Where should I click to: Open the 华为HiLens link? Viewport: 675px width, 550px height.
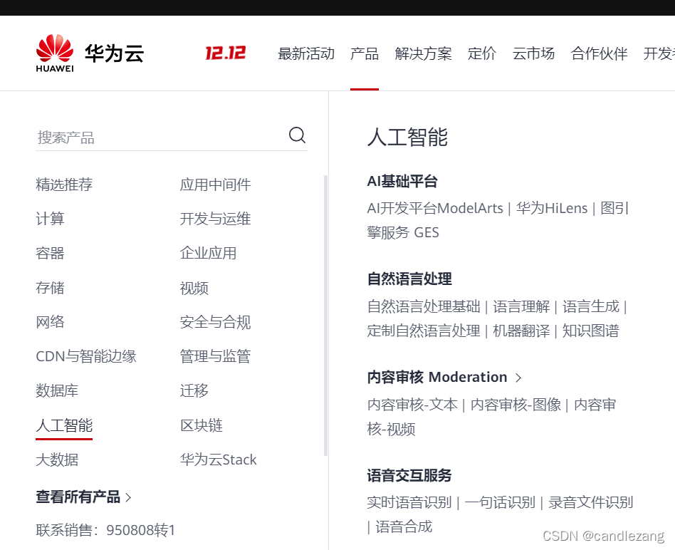551,208
